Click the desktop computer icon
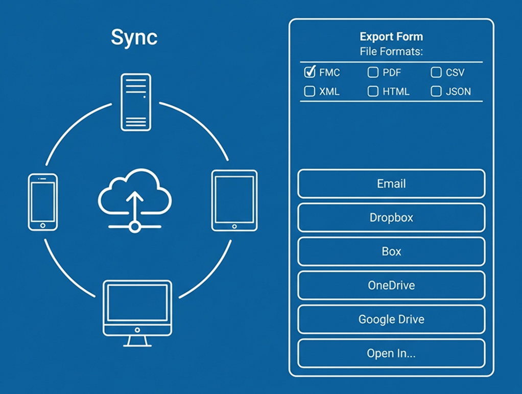Screen dimensions: 522x394 pos(136,307)
